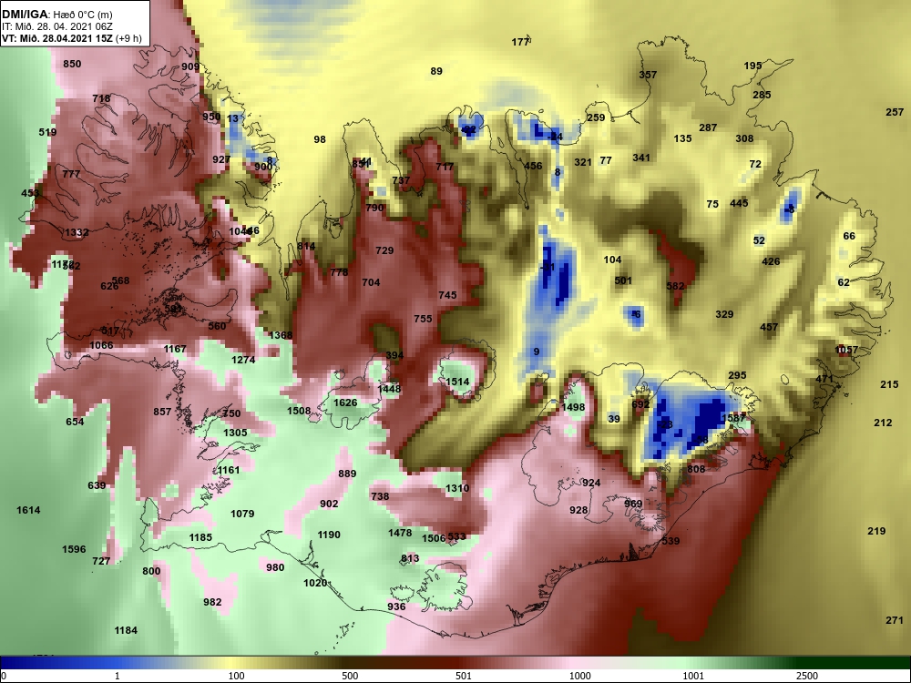Click the map value '1596'

click(x=74, y=549)
